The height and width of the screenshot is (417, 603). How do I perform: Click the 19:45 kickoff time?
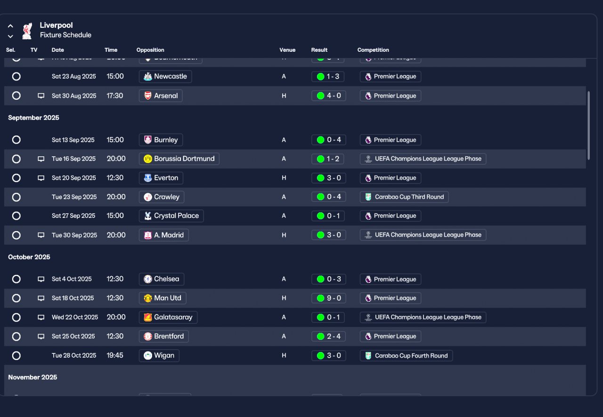(x=115, y=355)
